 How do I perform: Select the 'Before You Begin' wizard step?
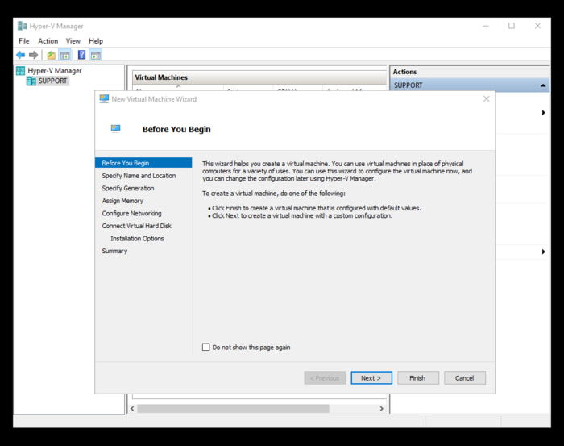click(x=143, y=163)
